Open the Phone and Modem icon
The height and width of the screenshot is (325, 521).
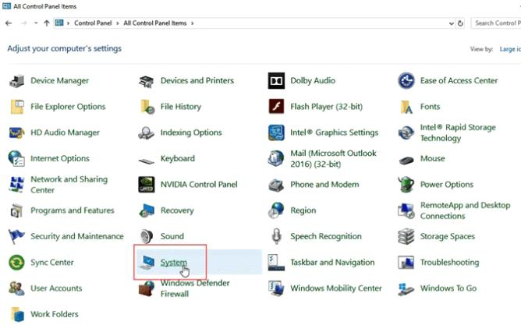click(276, 185)
